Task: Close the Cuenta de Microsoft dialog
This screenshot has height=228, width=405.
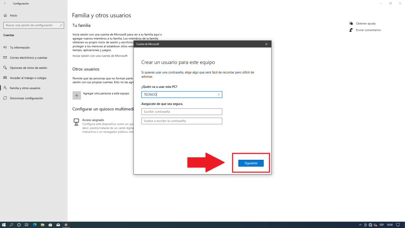Action: pyautogui.click(x=266, y=44)
